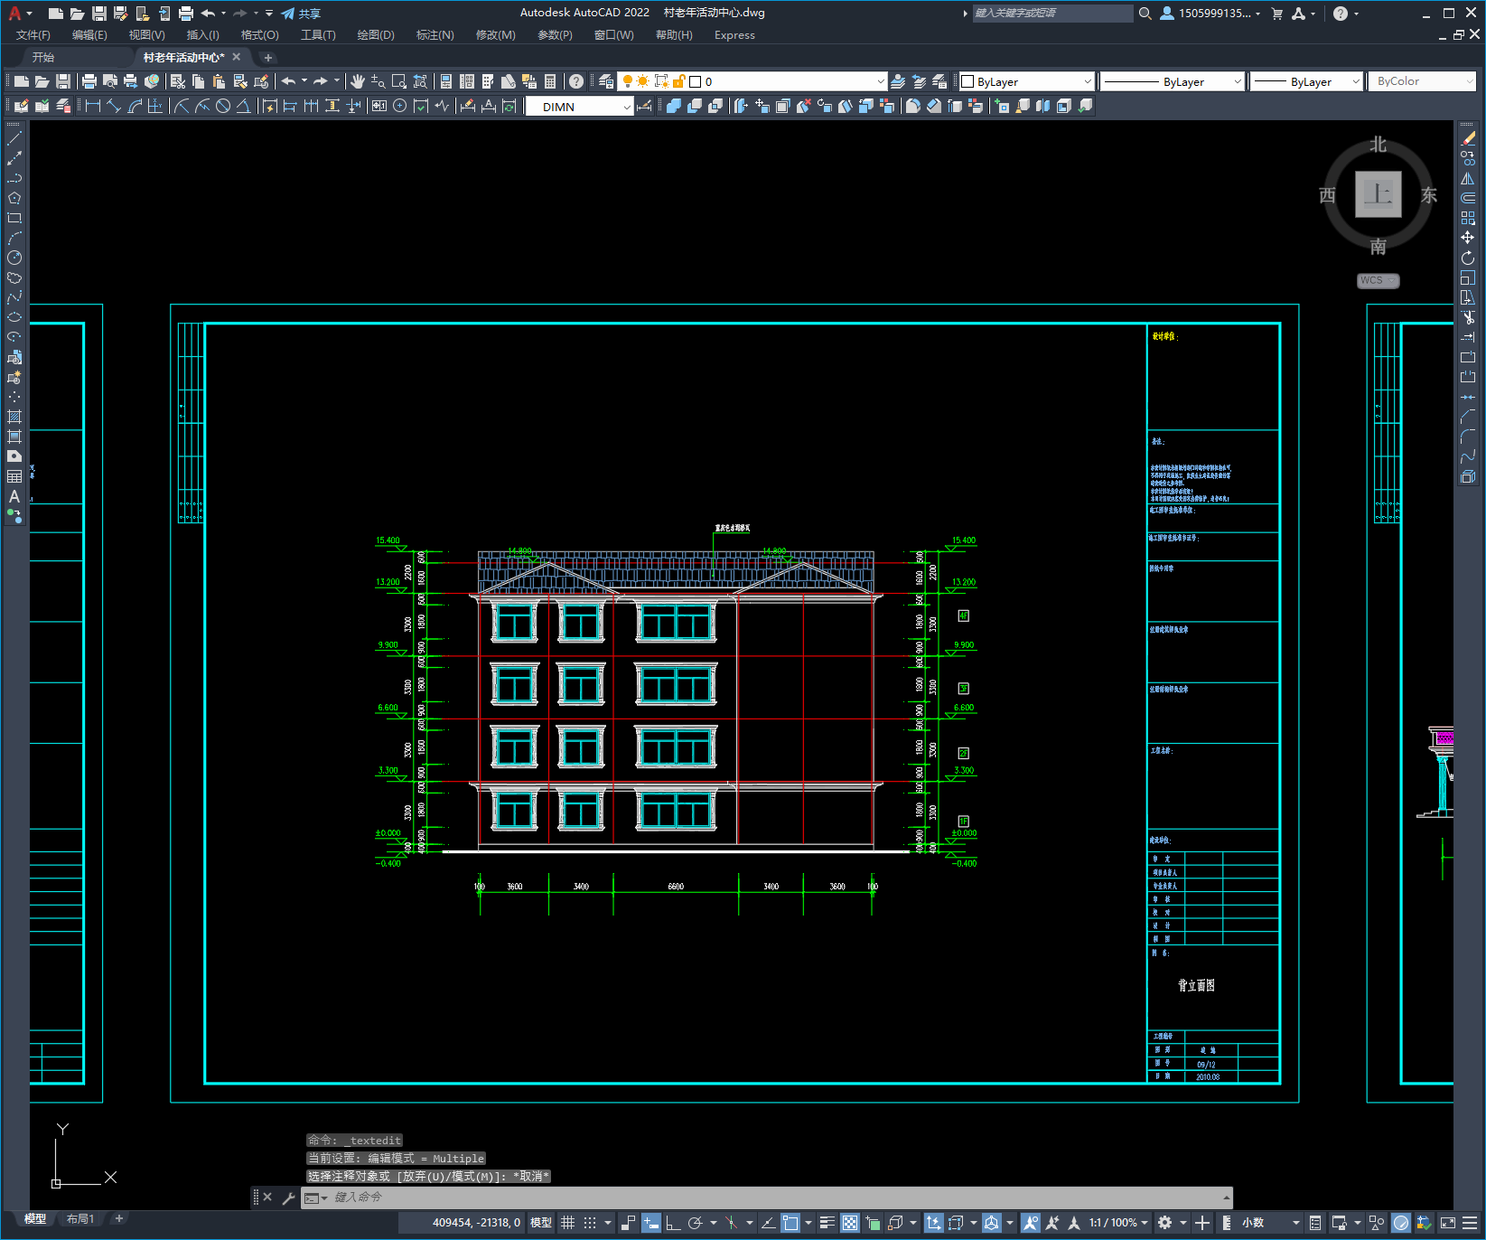Click the layer 0 white color swatch
The image size is (1486, 1240).
pyautogui.click(x=695, y=81)
